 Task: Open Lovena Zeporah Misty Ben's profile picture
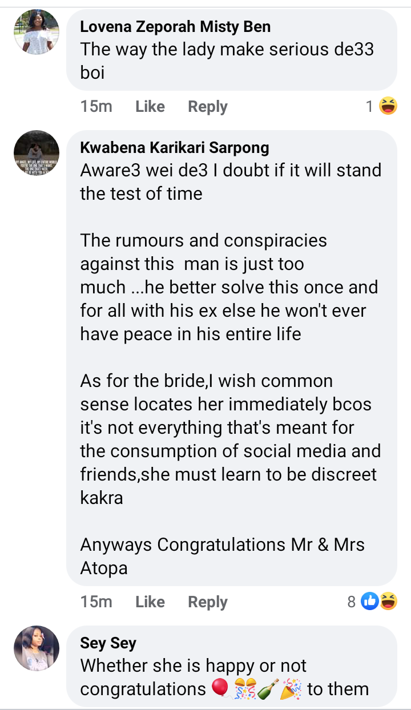tap(37, 32)
